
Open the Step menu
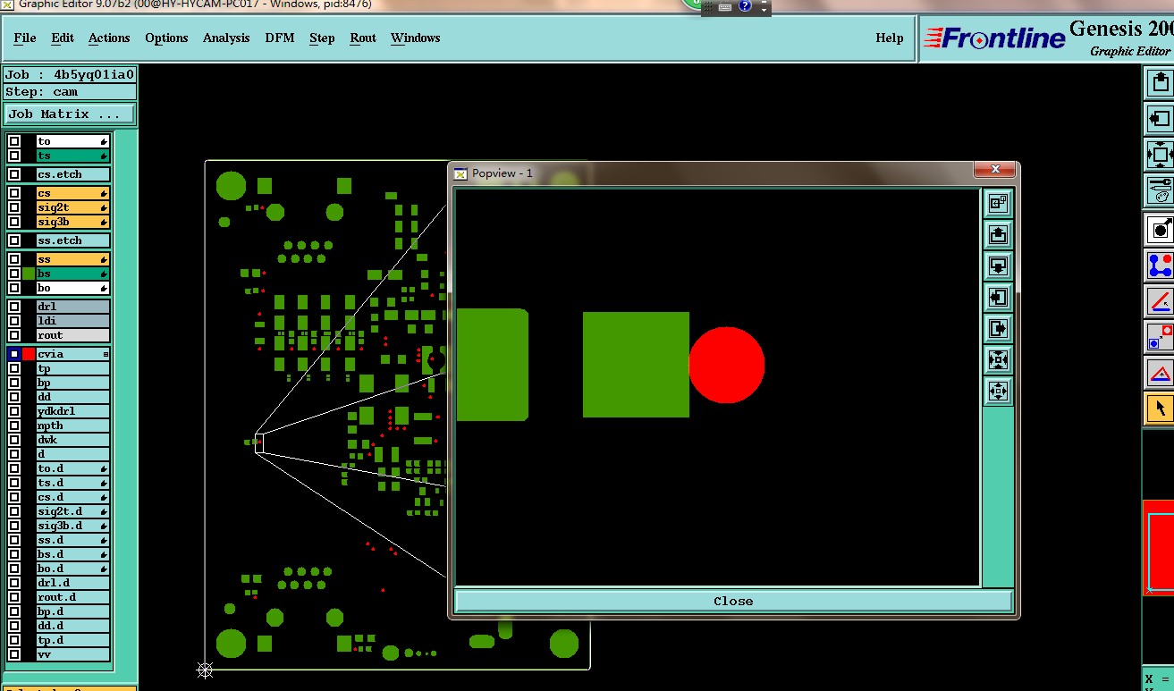point(322,38)
